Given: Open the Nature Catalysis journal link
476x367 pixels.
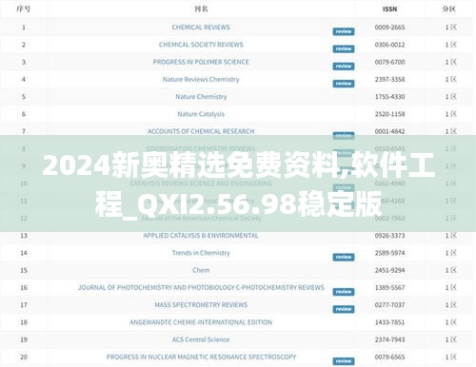Looking at the screenshot, I should click(x=201, y=114).
